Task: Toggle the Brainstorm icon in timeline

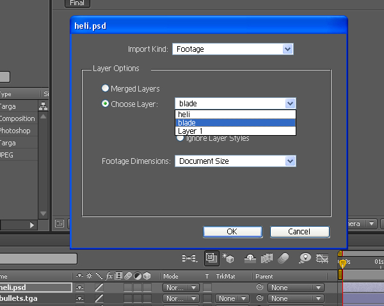Action: (305, 258)
